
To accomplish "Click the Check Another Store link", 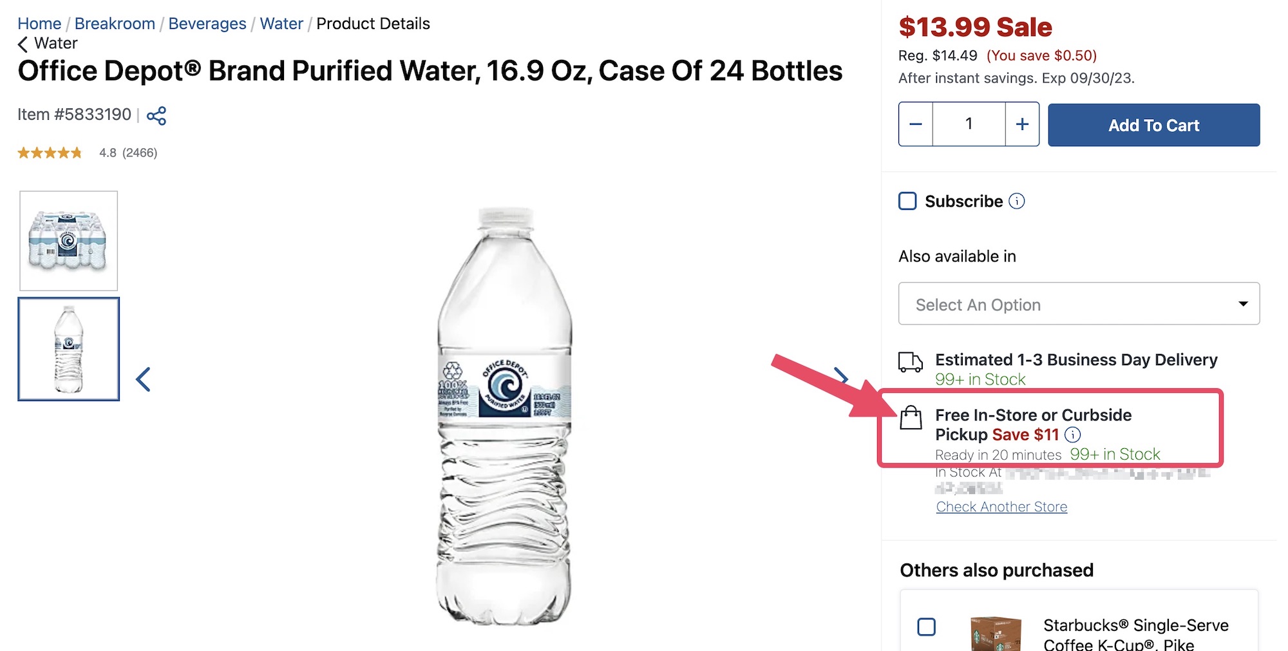I will (1001, 507).
